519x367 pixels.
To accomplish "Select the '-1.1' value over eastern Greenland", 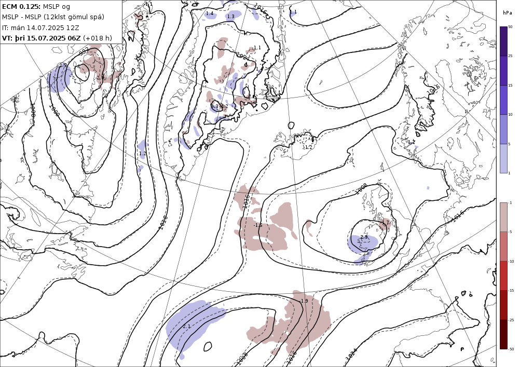I will coord(256,48).
